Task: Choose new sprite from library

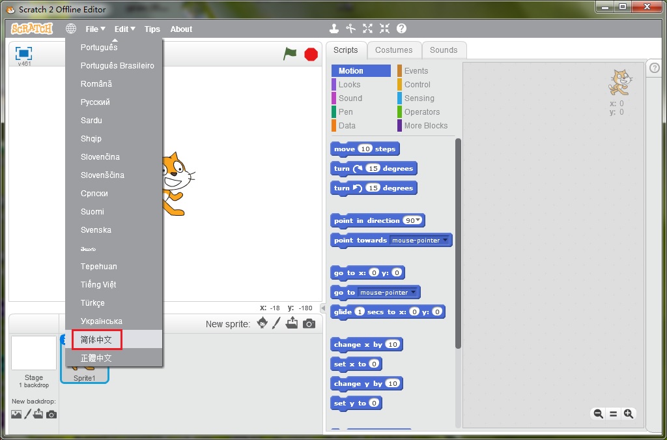Action: [263, 323]
